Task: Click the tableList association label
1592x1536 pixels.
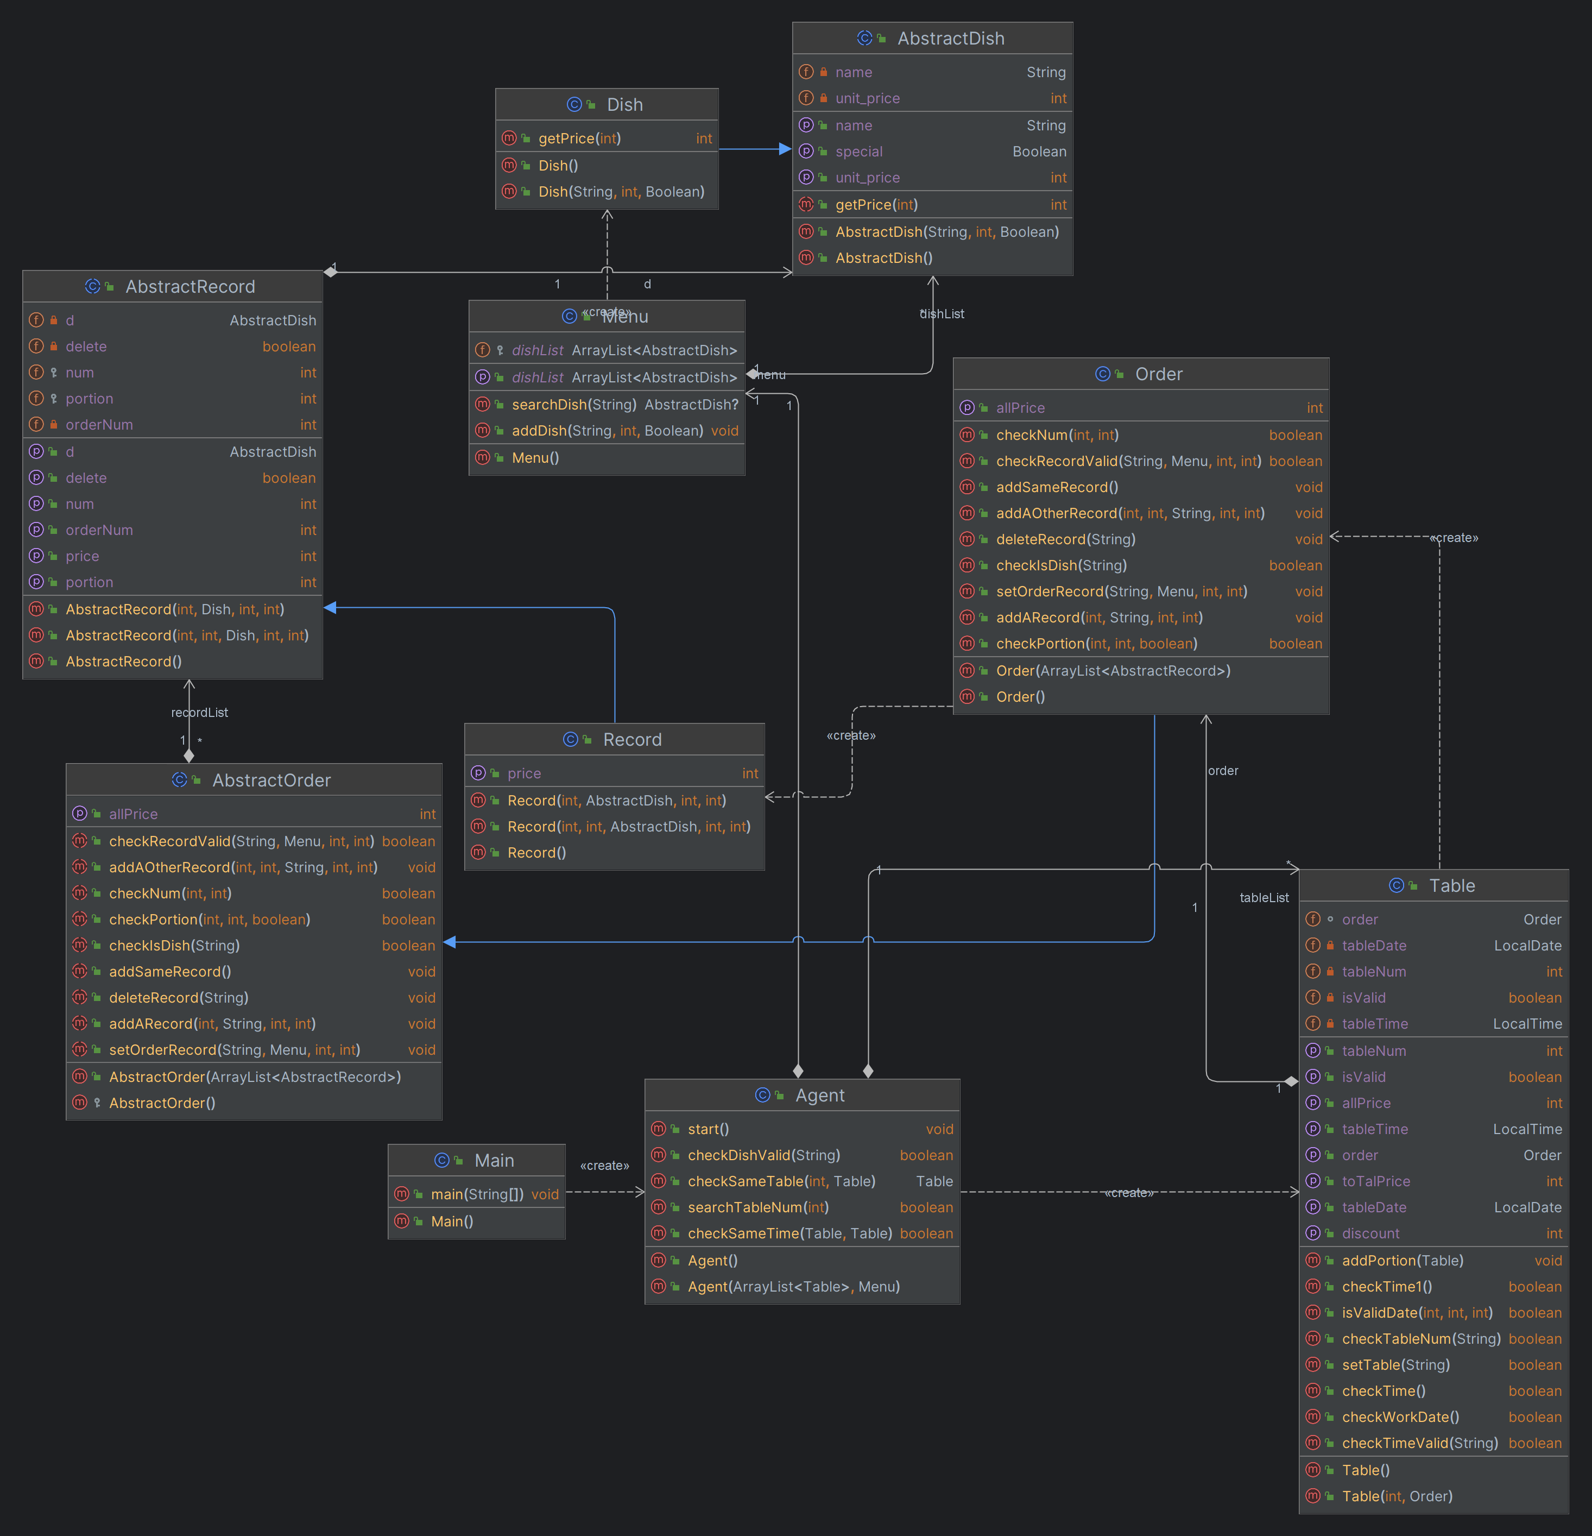Action: [1264, 898]
